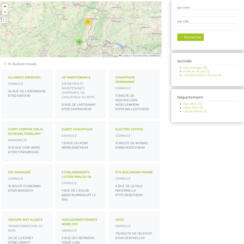Screen dimensions: 244x244
Task: Filter by Forêt et récolte (1)
Action: pyautogui.click(x=196, y=71)
